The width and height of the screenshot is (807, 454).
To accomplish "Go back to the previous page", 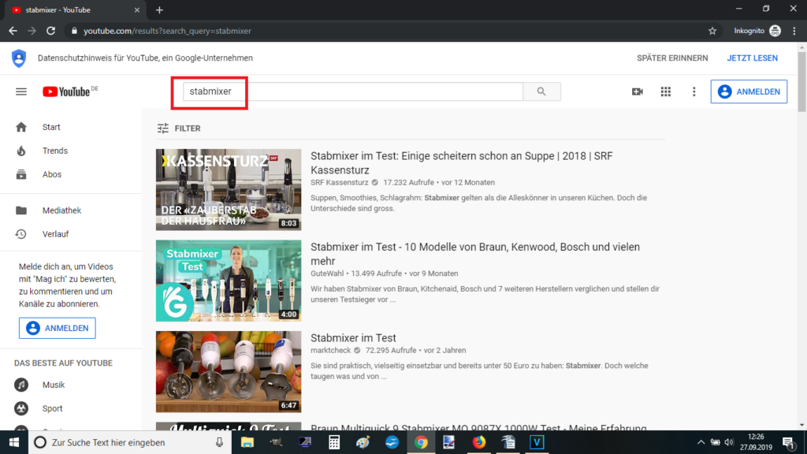I will 13,31.
